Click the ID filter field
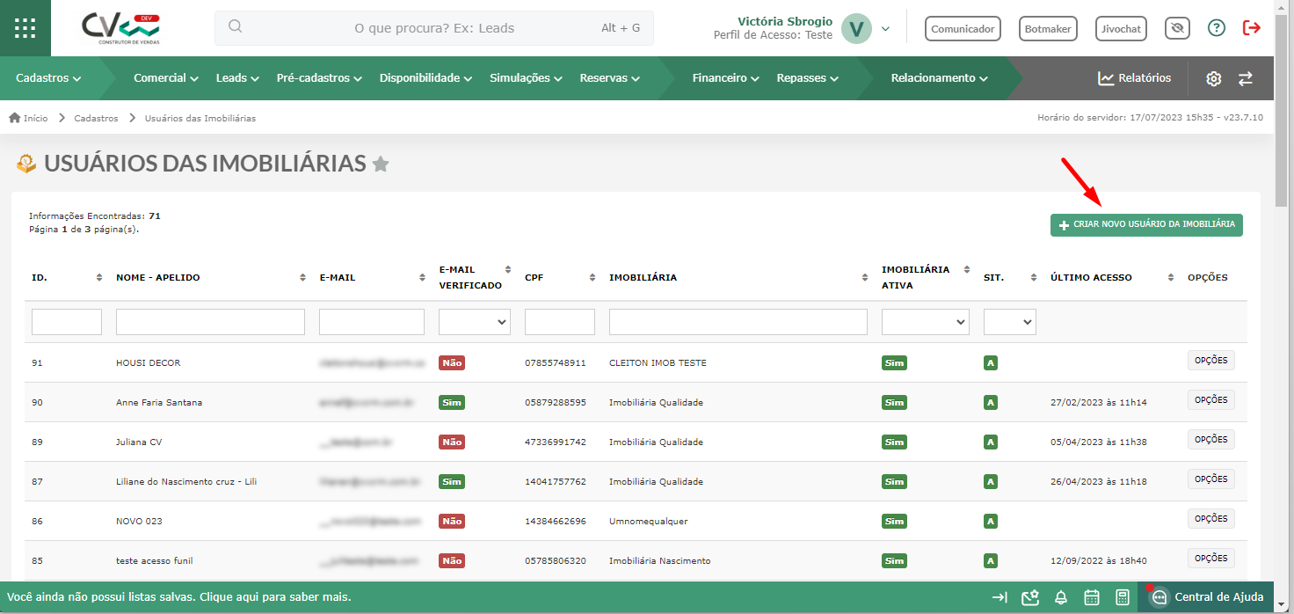 click(67, 322)
